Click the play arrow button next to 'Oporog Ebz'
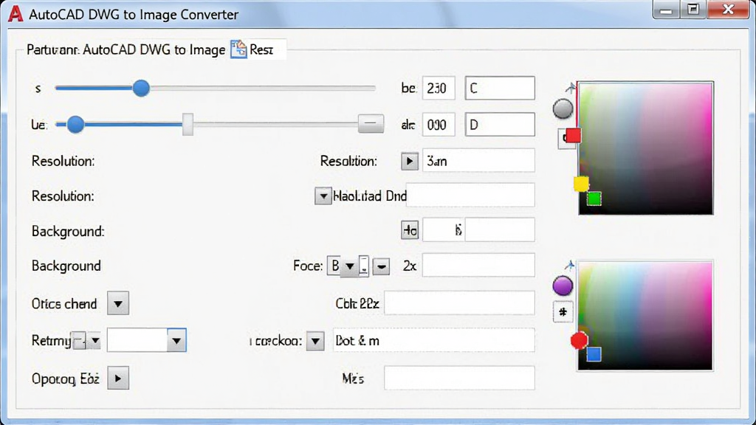Screen dimensions: 756x425 click(x=118, y=379)
